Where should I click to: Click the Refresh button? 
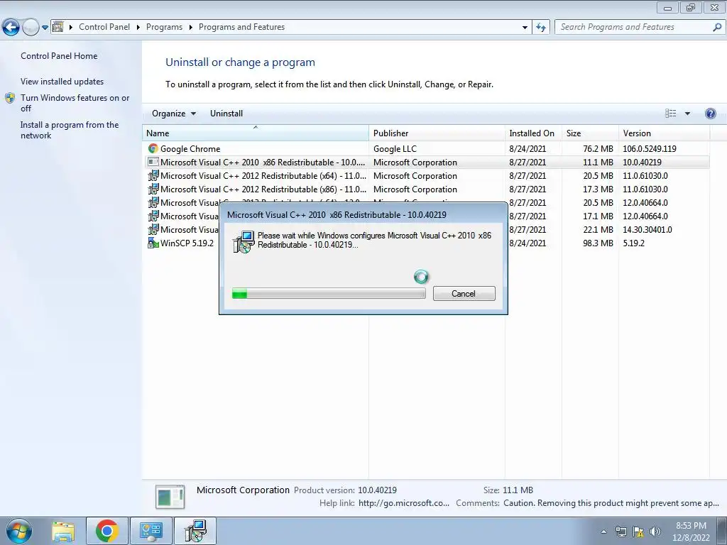pos(540,28)
